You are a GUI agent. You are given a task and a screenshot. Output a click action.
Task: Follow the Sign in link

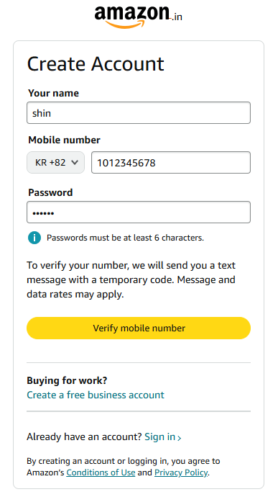tap(159, 436)
